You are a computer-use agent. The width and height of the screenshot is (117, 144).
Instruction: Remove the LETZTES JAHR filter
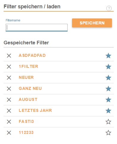click(x=9, y=111)
